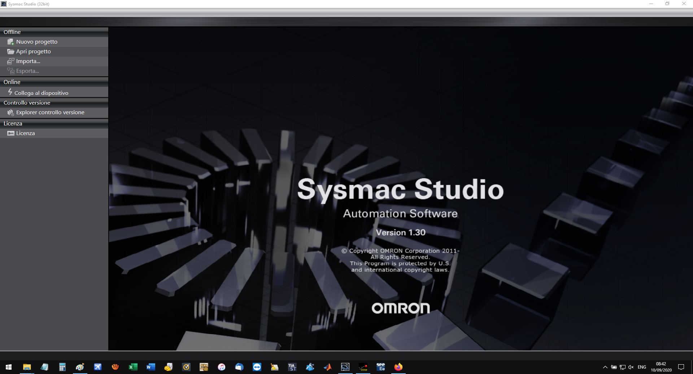This screenshot has height=374, width=693.
Task: Open iTunes from the taskbar
Action: [x=222, y=367]
